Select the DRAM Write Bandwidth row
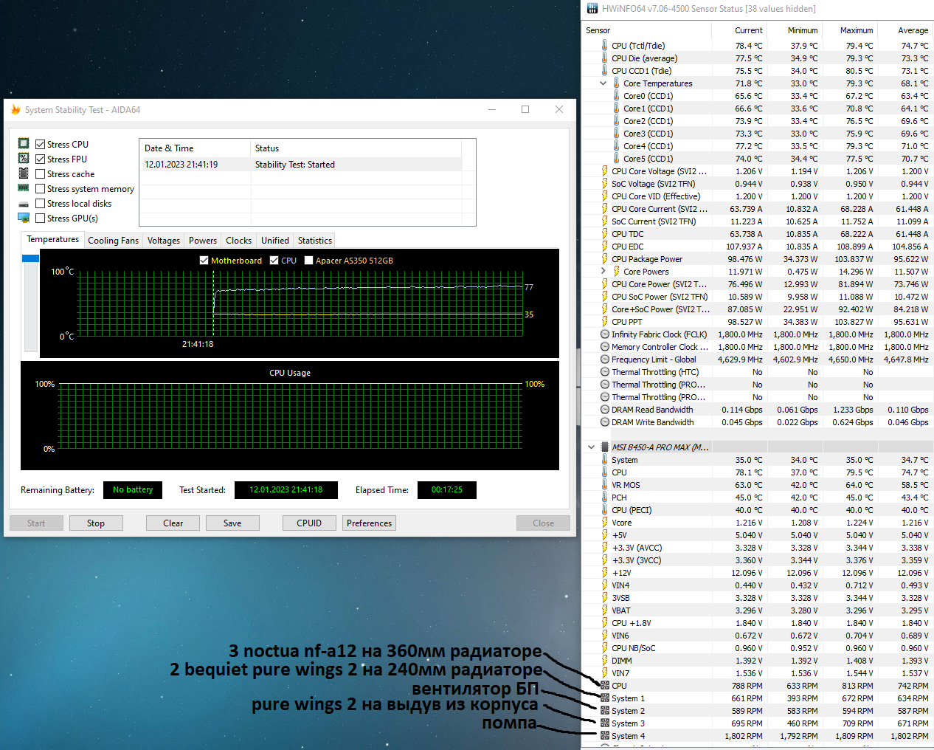 pos(757,422)
